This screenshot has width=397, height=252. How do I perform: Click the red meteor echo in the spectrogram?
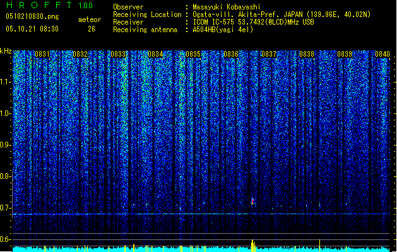(252, 201)
